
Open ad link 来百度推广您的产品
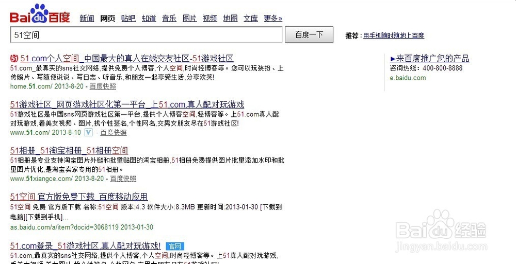tap(429, 59)
